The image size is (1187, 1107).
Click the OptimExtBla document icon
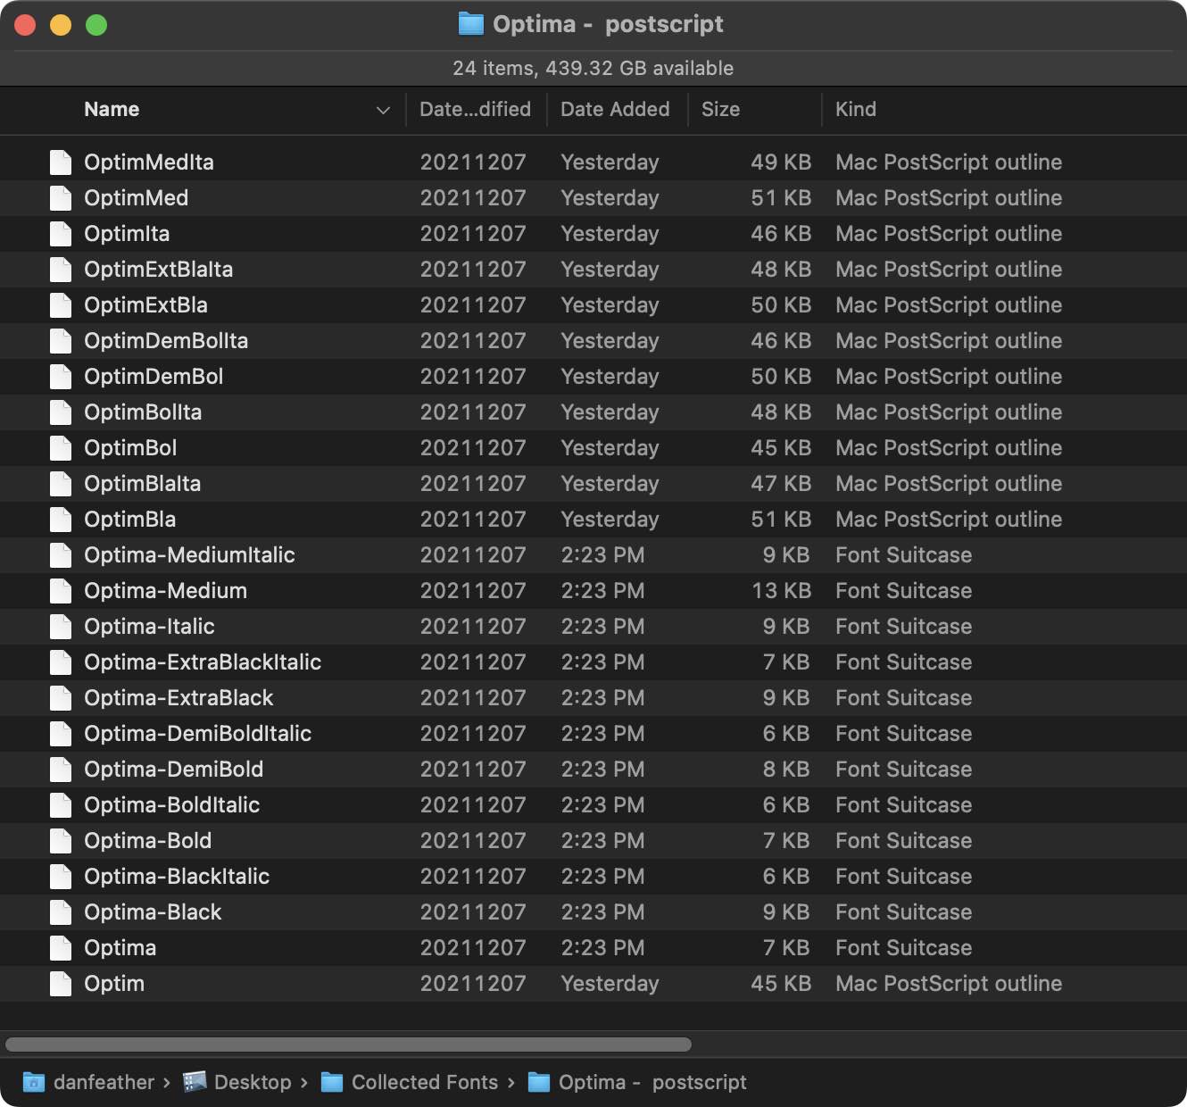pos(60,304)
